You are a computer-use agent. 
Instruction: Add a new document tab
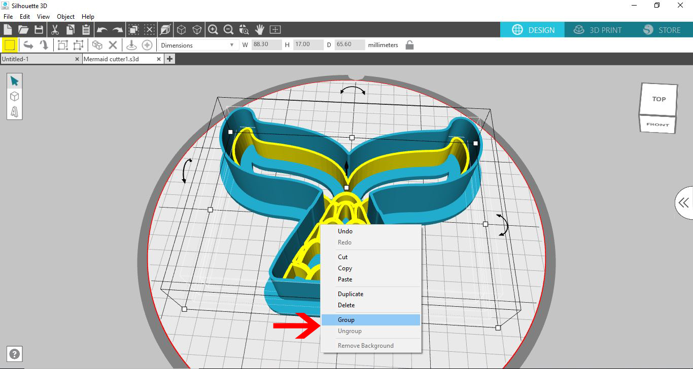pyautogui.click(x=170, y=59)
